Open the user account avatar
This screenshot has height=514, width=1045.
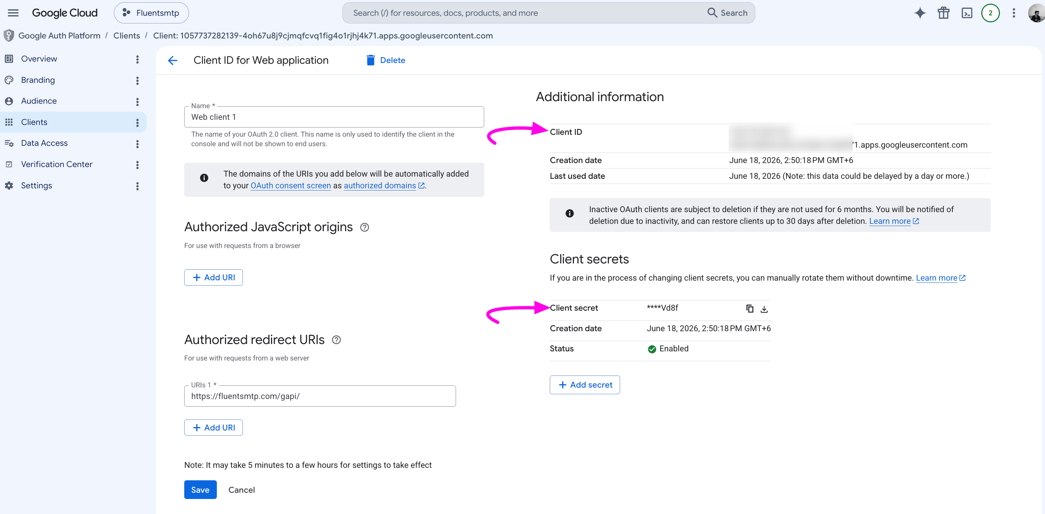pos(1036,14)
